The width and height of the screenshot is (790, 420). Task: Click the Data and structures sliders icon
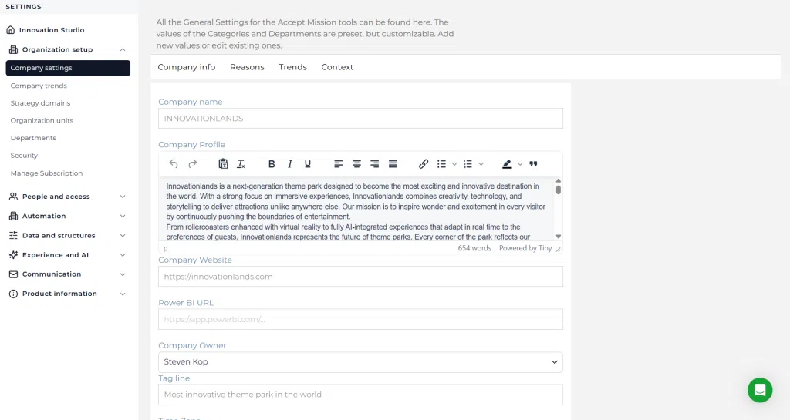click(14, 235)
